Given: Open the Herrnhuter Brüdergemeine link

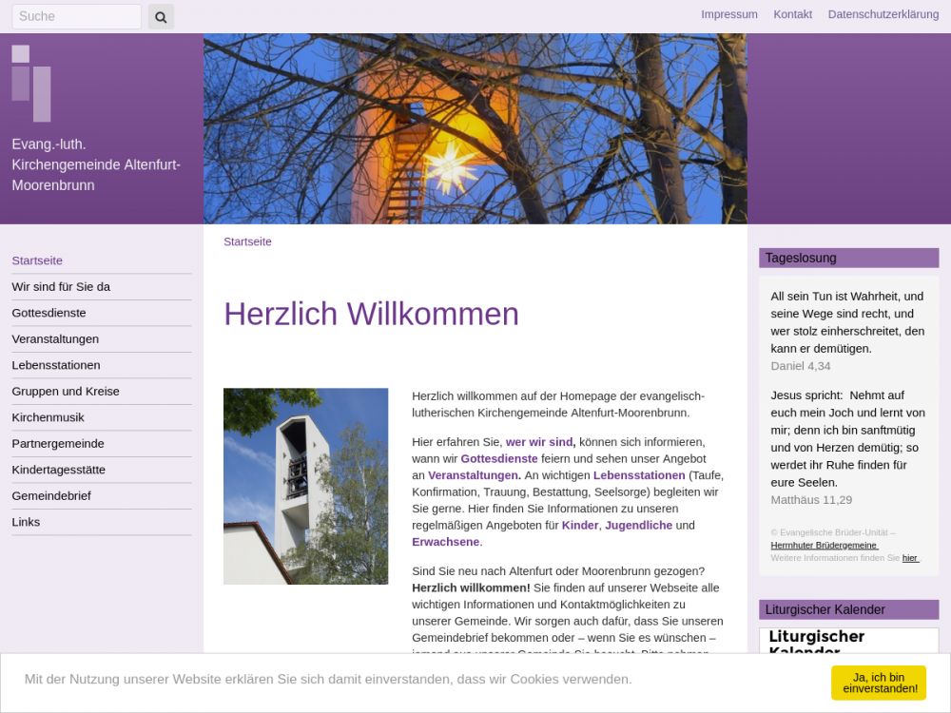Looking at the screenshot, I should coord(824,546).
